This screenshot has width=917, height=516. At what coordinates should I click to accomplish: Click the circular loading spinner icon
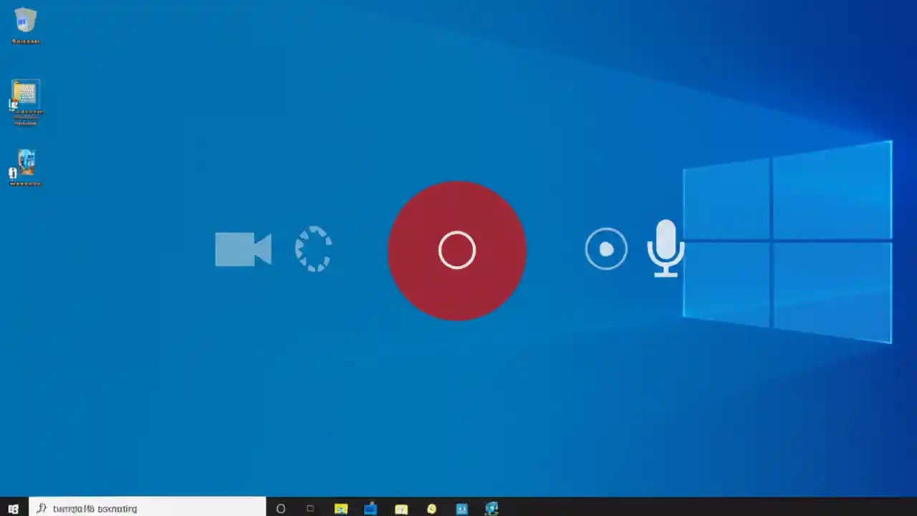pos(313,249)
